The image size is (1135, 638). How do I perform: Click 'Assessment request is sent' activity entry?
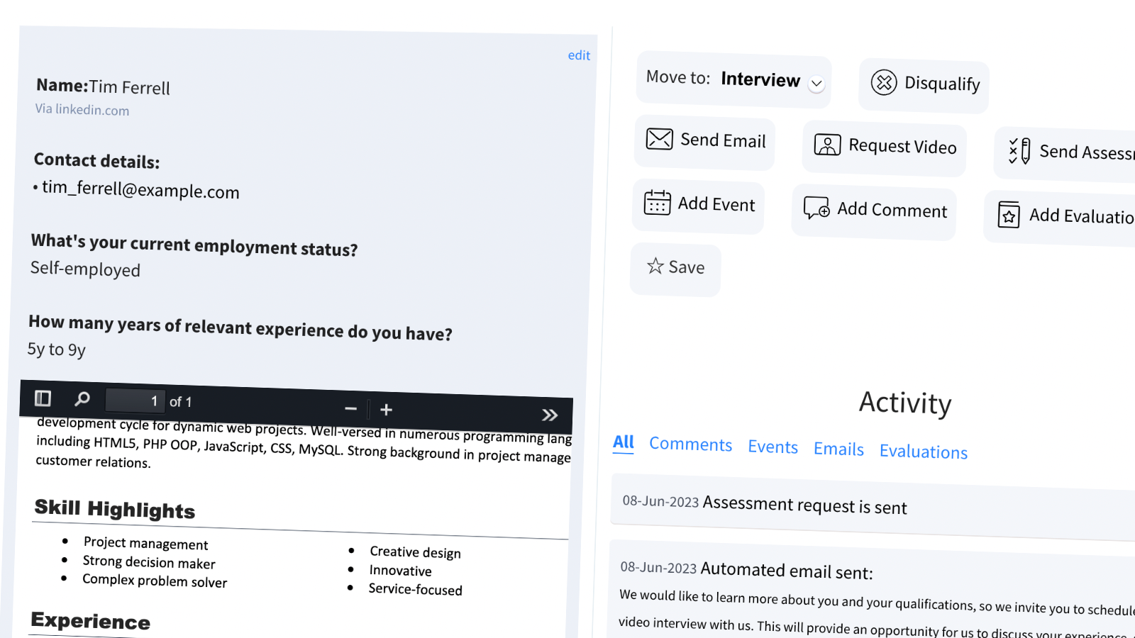tap(804, 505)
